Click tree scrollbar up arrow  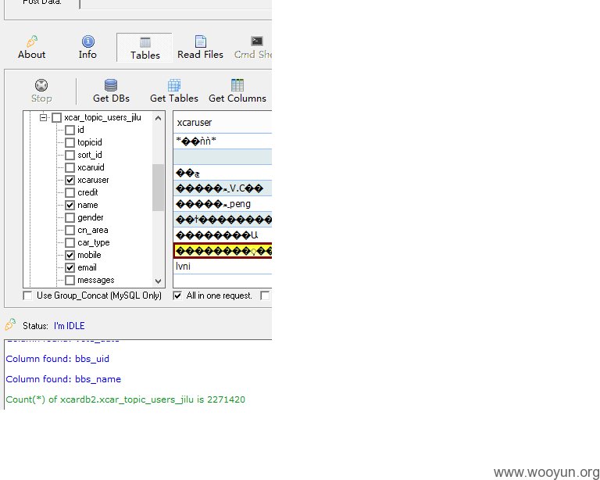(158, 118)
